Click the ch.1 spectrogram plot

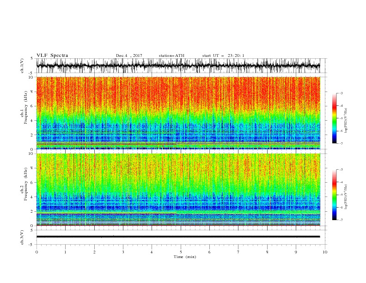[178, 113]
